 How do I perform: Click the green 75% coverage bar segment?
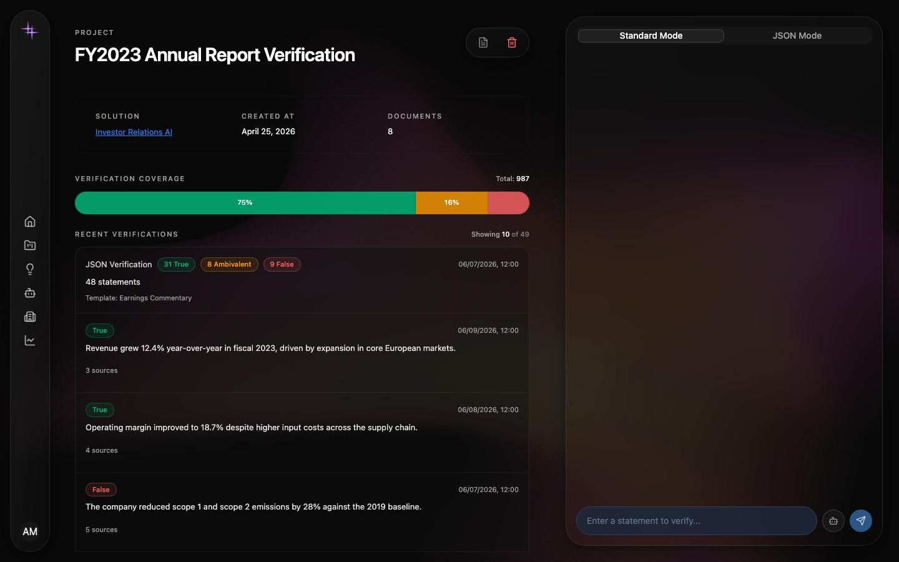pyautogui.click(x=245, y=203)
